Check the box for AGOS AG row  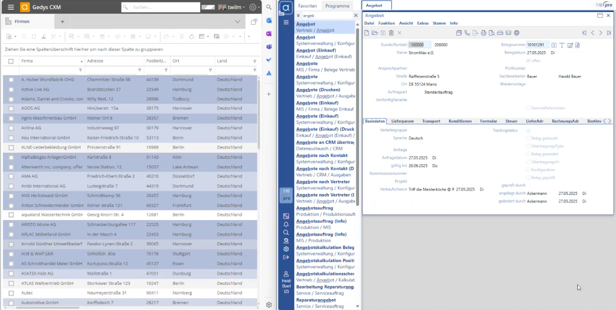point(11,108)
